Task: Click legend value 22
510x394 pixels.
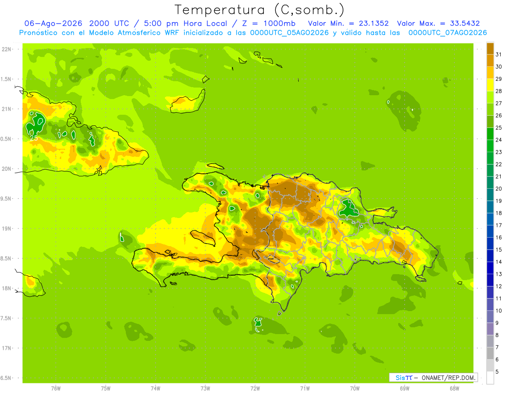Action: tap(499, 164)
